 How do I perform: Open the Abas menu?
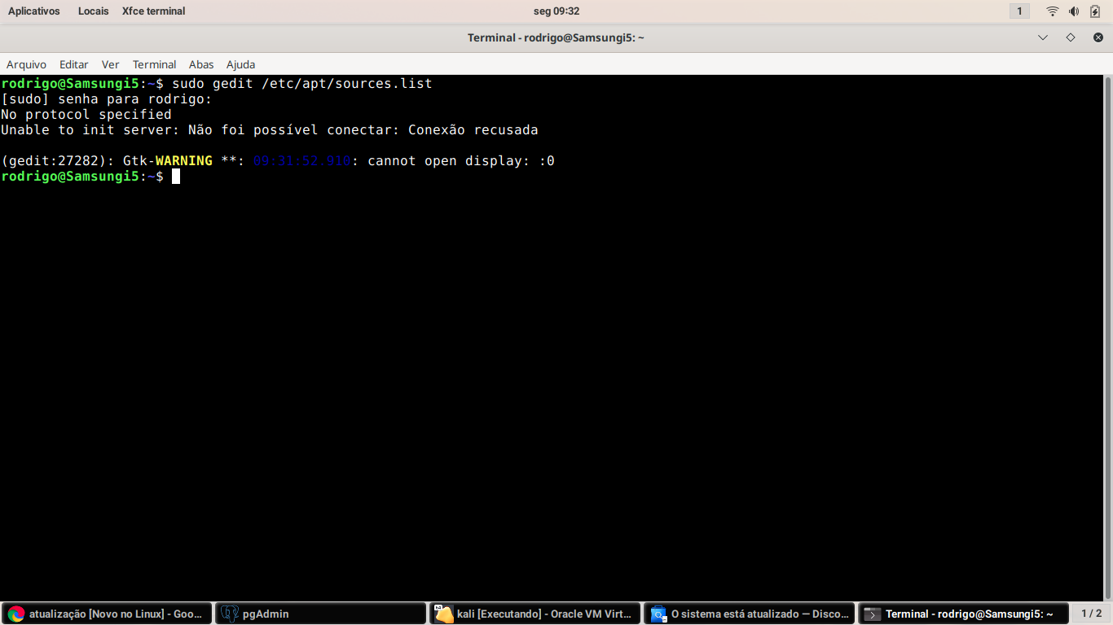pos(201,64)
